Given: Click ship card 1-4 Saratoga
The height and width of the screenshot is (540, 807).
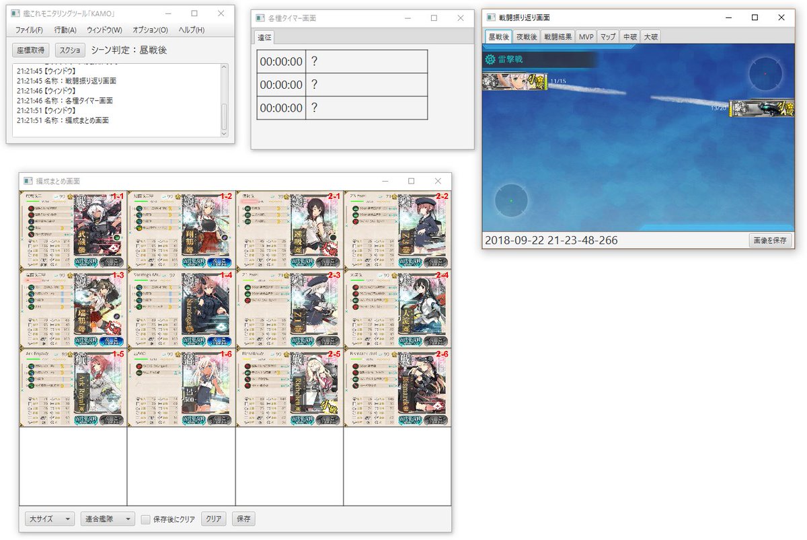Looking at the screenshot, I should coord(181,309).
